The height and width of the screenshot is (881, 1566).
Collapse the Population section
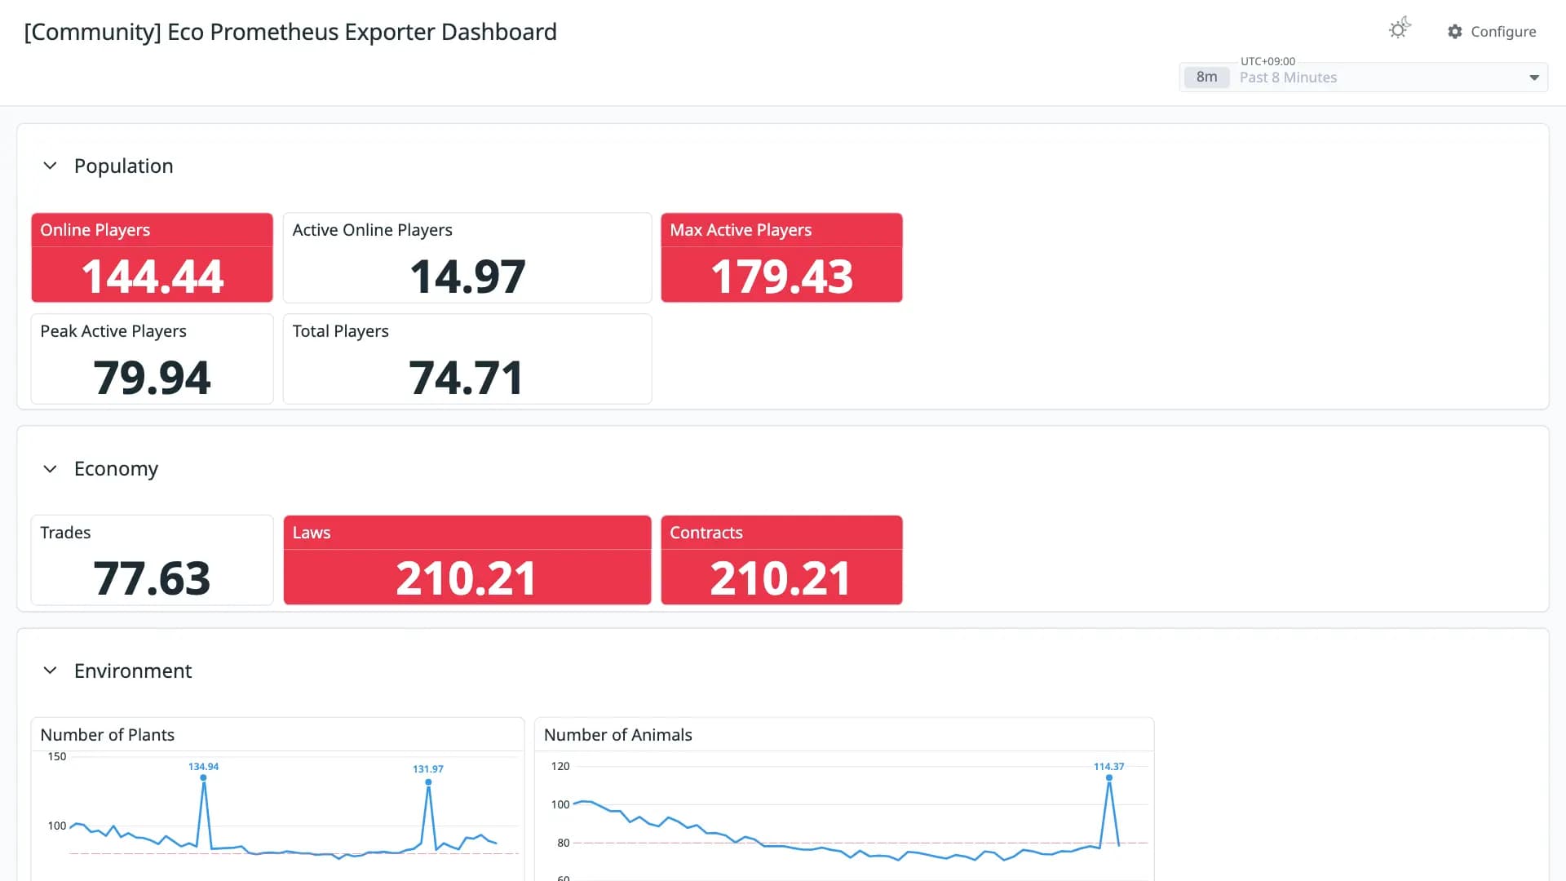[50, 166]
